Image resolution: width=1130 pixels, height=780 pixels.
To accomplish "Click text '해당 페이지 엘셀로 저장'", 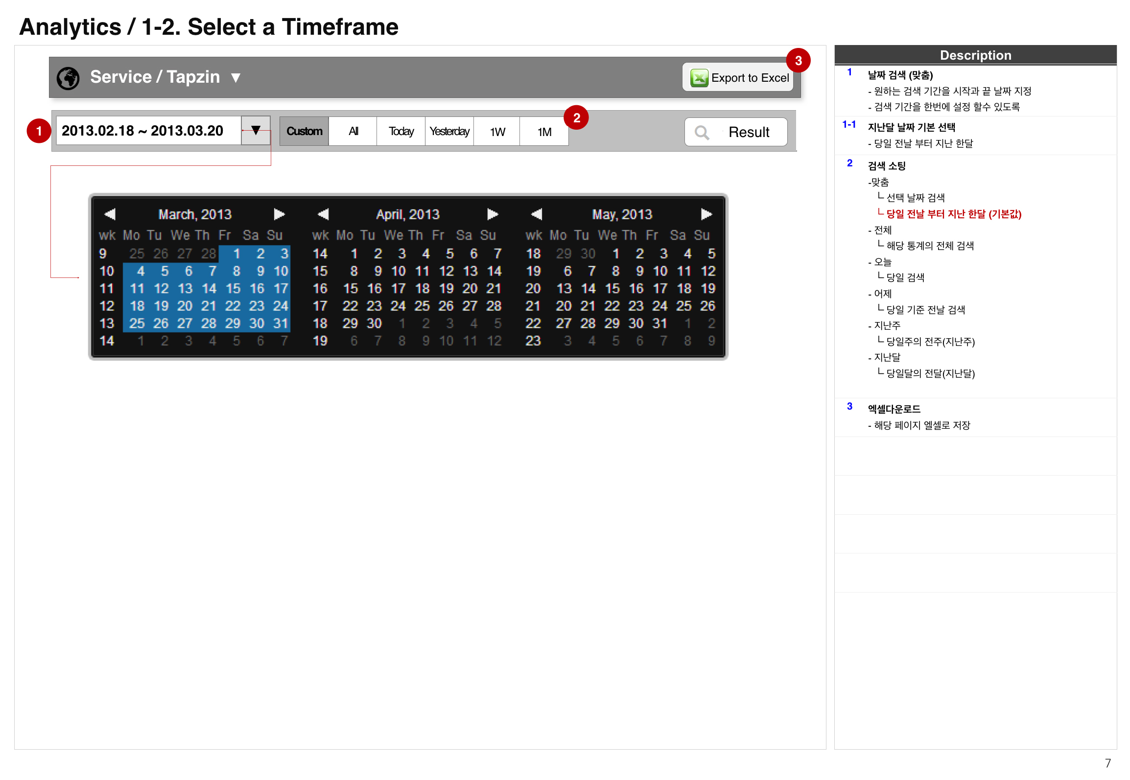I will [922, 425].
